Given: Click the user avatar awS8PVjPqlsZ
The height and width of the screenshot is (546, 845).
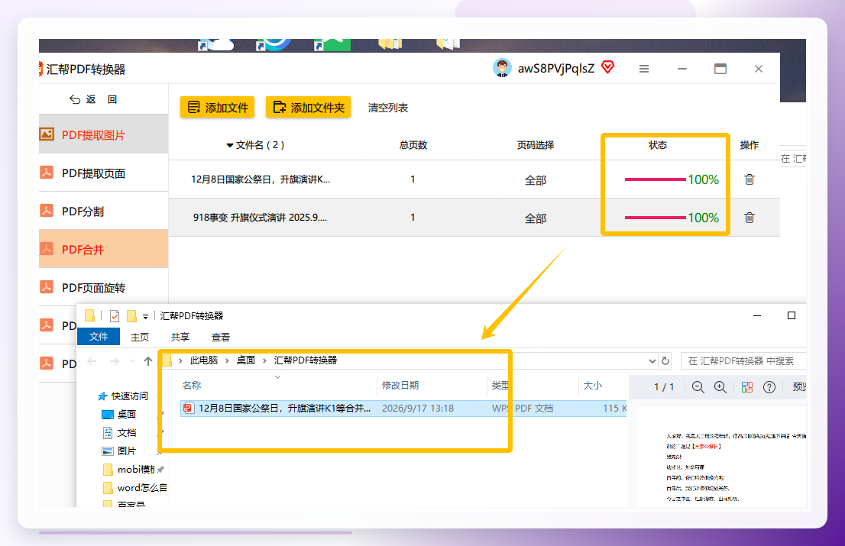Looking at the screenshot, I should point(502,69).
